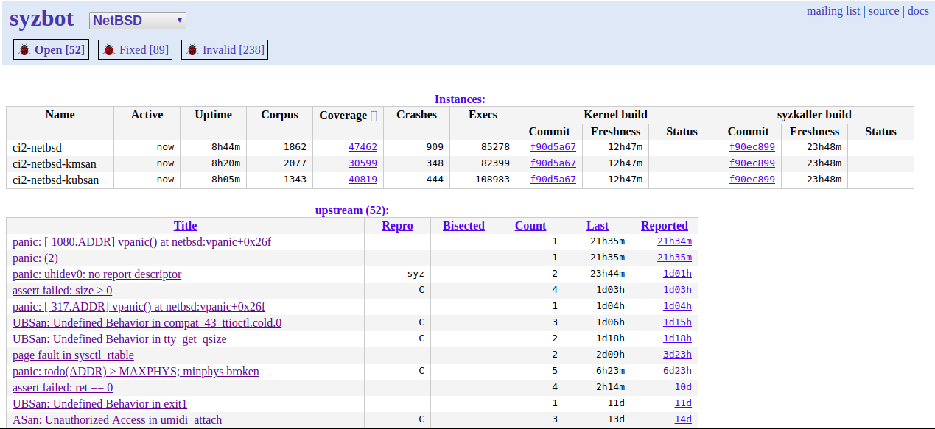Viewport: 935px width, 429px height.
Task: Click the bug icon beside Invalid [238]
Action: click(192, 50)
